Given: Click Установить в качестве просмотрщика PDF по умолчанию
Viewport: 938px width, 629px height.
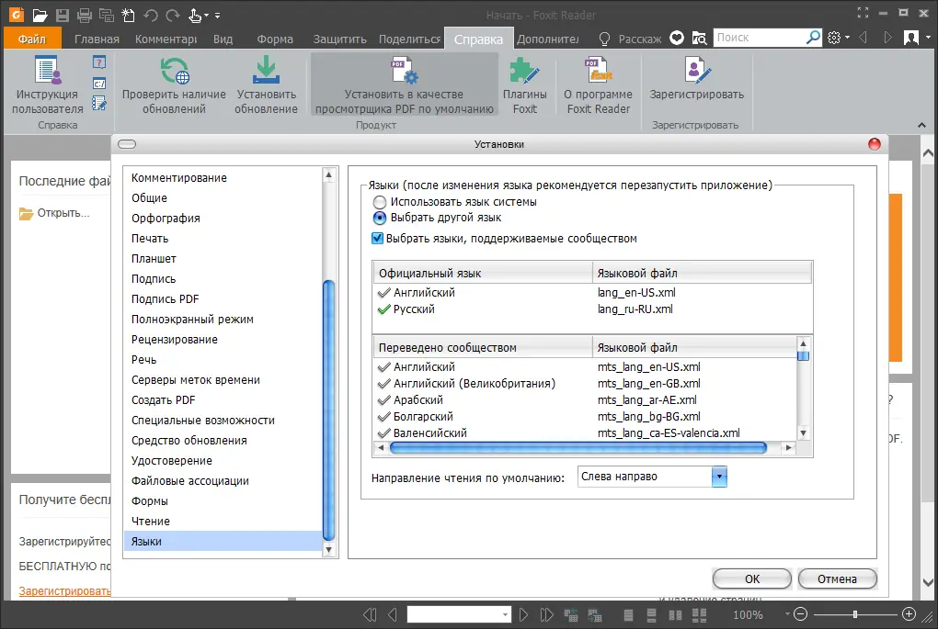Looking at the screenshot, I should [x=404, y=83].
